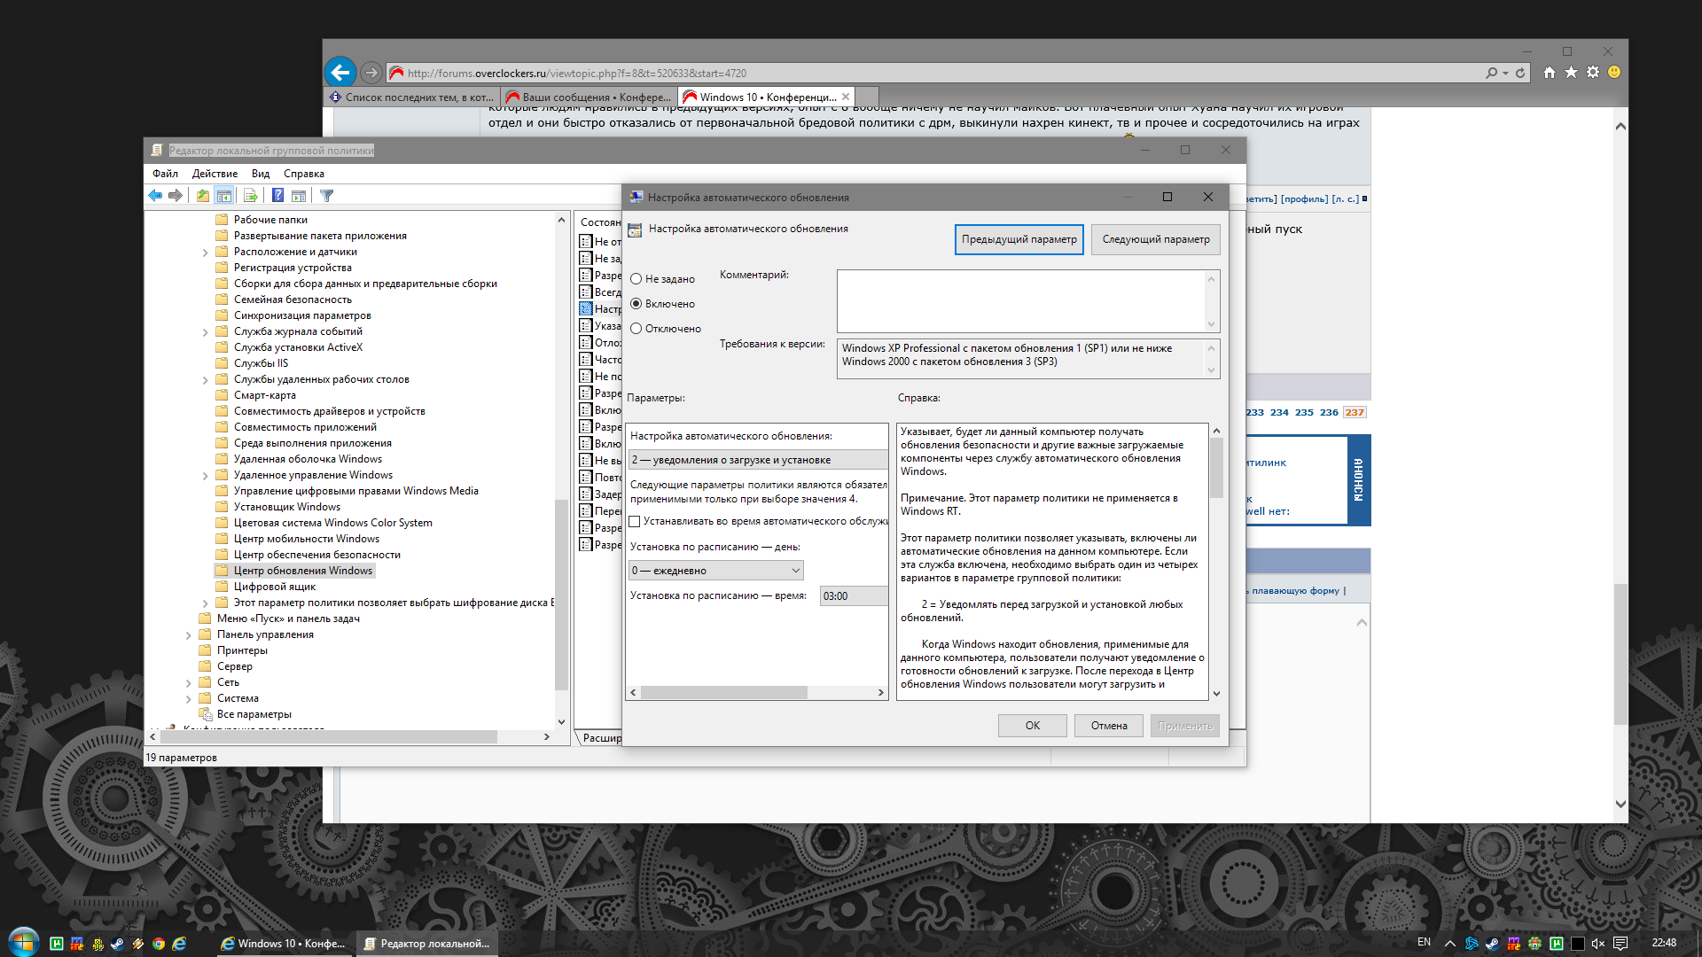The height and width of the screenshot is (957, 1702).
Task: Open the 'Действие' menu
Action: [x=215, y=174]
